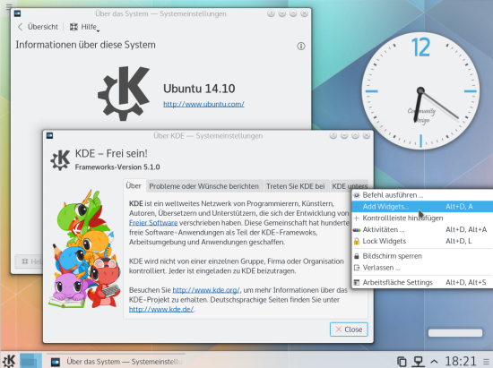Go back to Übersicht in Systemeinstellungen
The image size is (493, 368).
click(x=38, y=27)
